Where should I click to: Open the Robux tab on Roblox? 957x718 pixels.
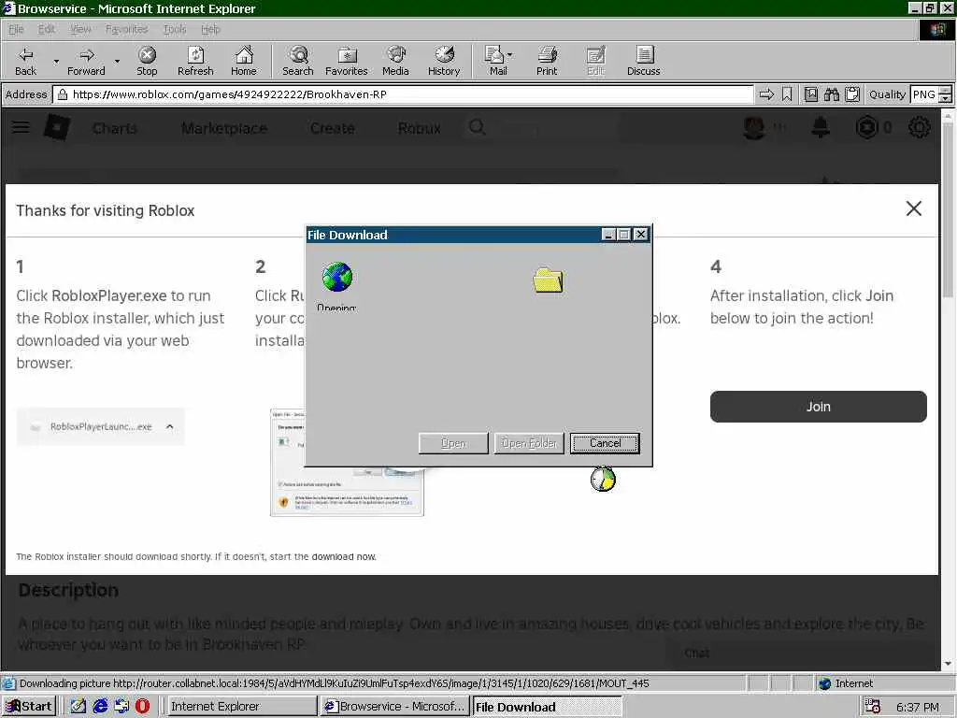coord(420,128)
